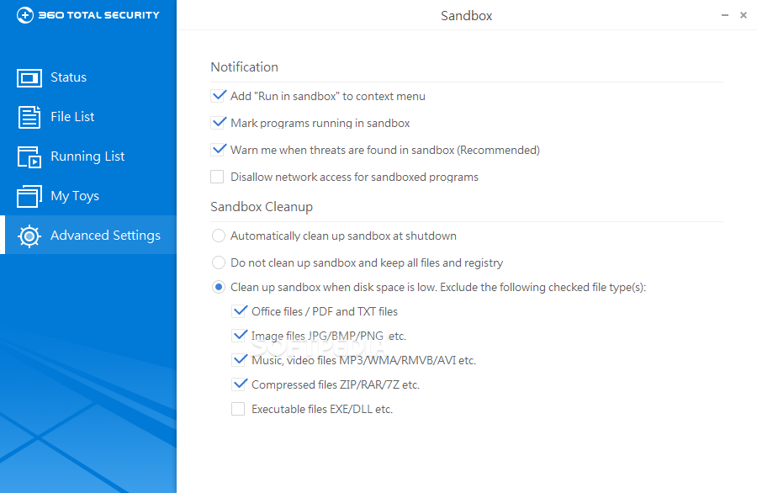The image size is (757, 493).
Task: Select Automatically clean up sandbox at shutdown
Action: point(219,236)
